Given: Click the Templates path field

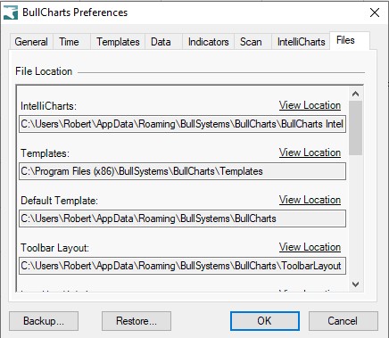Looking at the screenshot, I should pos(182,171).
